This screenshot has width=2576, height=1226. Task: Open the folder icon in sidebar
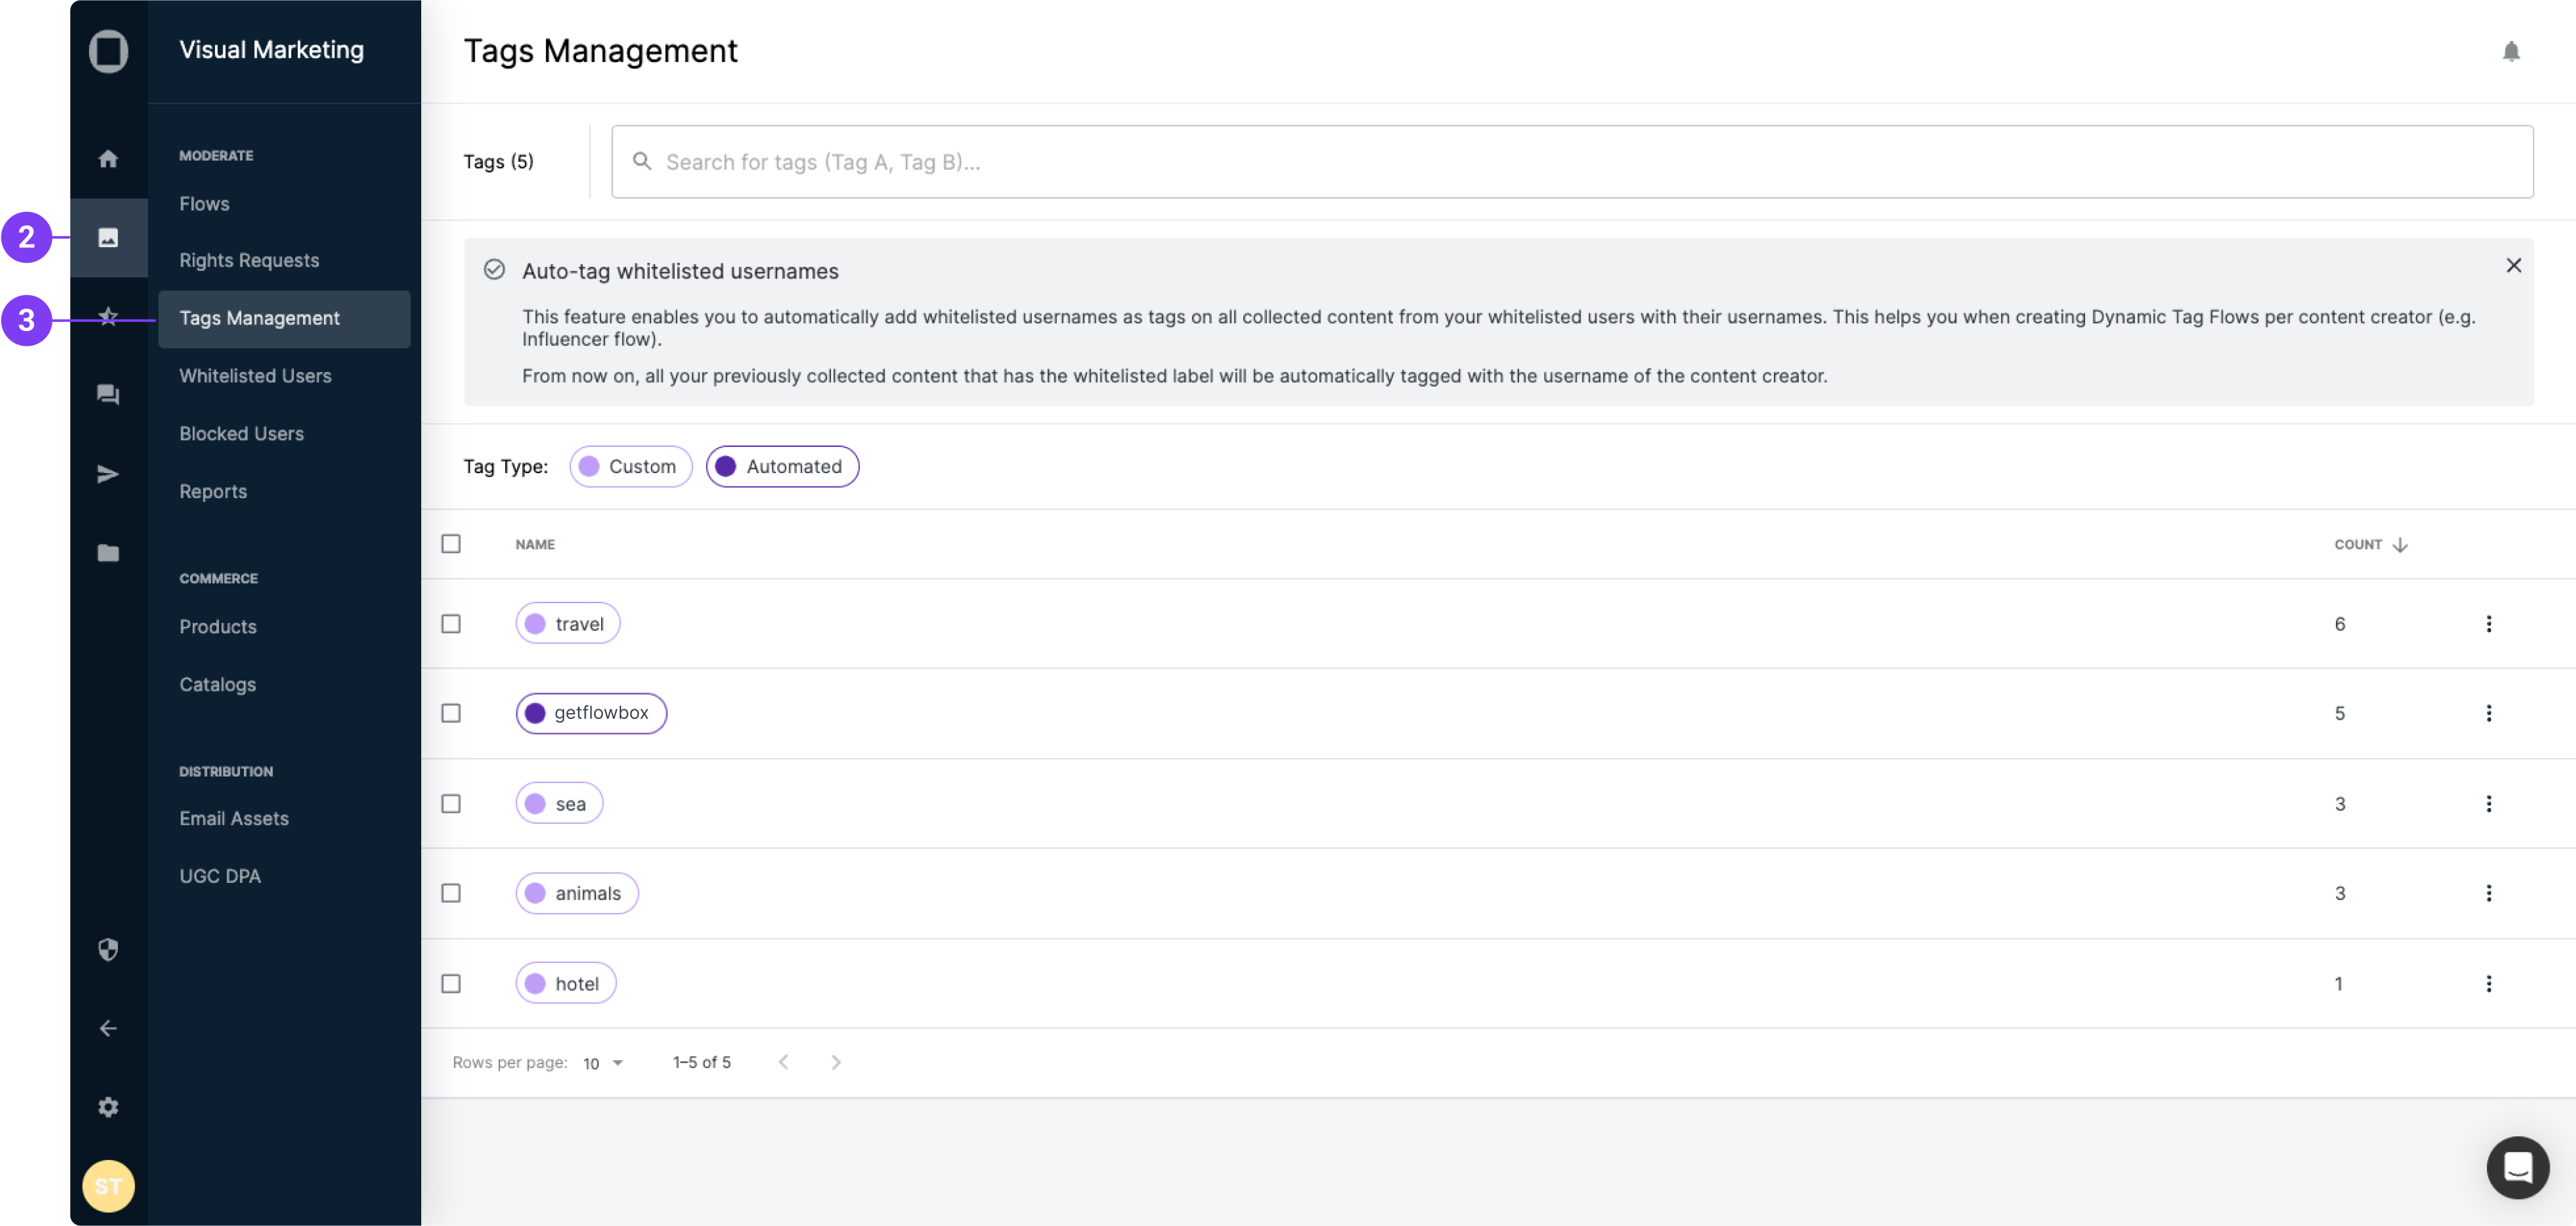point(108,553)
